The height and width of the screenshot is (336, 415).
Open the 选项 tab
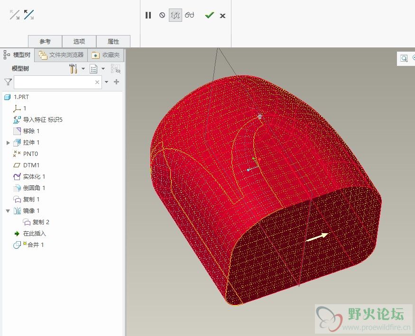[79, 42]
